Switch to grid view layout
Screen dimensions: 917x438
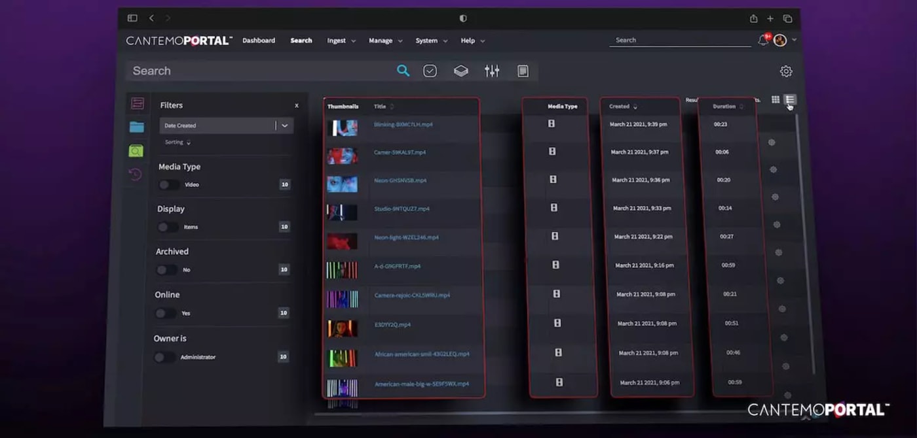776,99
